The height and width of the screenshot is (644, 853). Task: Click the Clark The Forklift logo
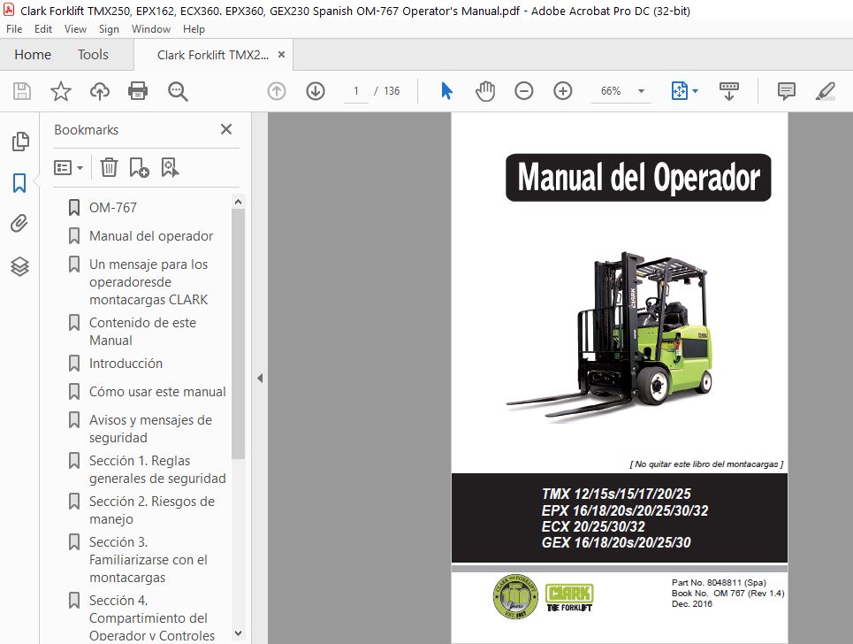point(569,597)
